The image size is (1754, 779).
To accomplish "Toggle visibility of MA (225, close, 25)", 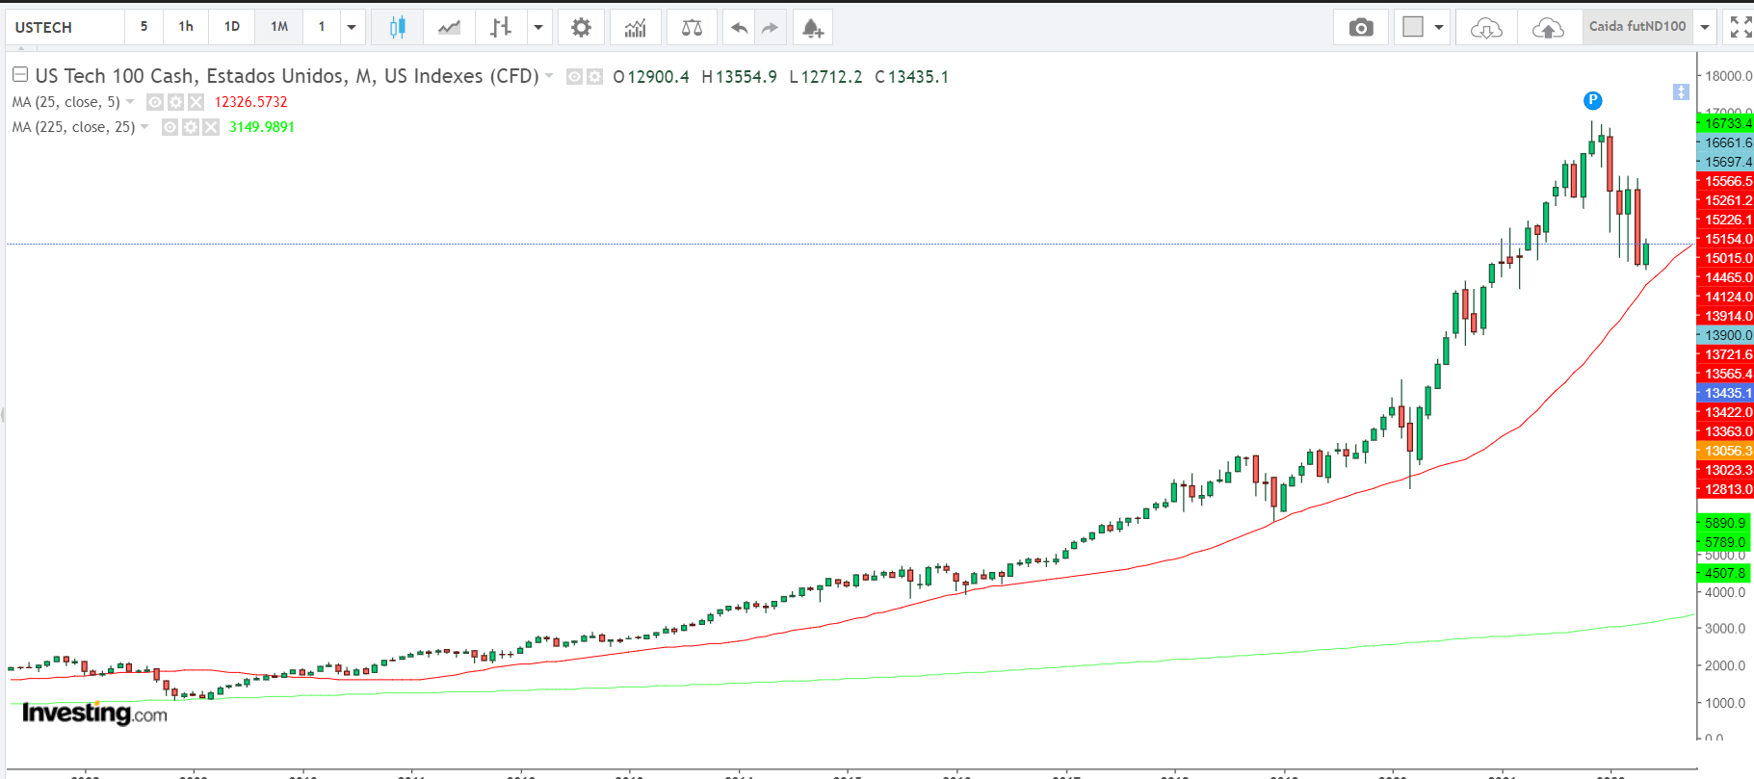I will point(170,127).
